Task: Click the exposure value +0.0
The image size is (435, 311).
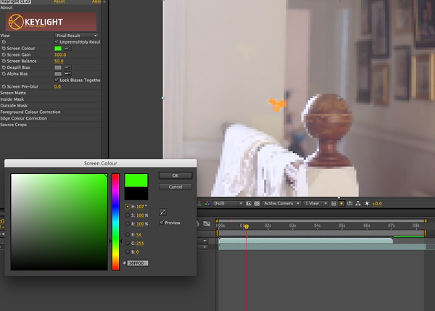Action: 377,204
